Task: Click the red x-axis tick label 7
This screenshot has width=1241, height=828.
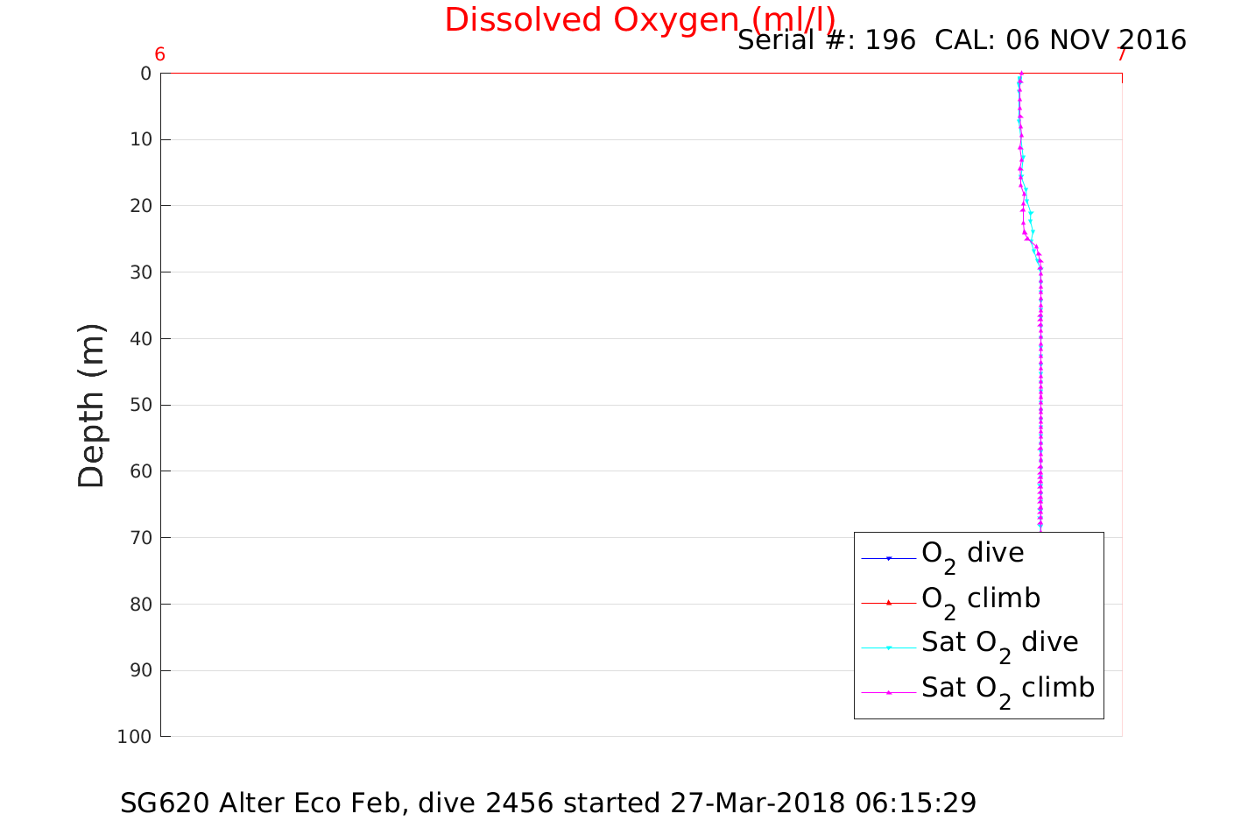Action: (x=1121, y=54)
